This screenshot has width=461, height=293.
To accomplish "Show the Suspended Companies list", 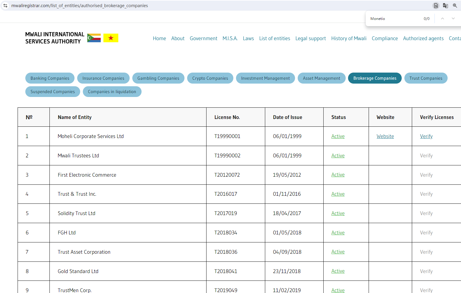I will (x=52, y=92).
